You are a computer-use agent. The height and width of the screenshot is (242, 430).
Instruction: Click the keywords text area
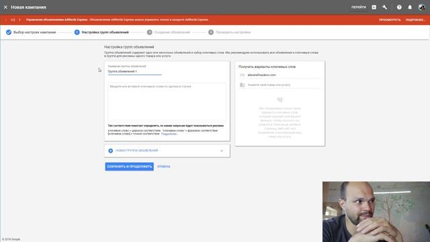pyautogui.click(x=167, y=102)
